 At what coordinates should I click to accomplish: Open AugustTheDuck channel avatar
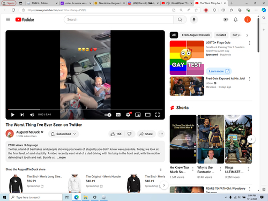coord(10,133)
